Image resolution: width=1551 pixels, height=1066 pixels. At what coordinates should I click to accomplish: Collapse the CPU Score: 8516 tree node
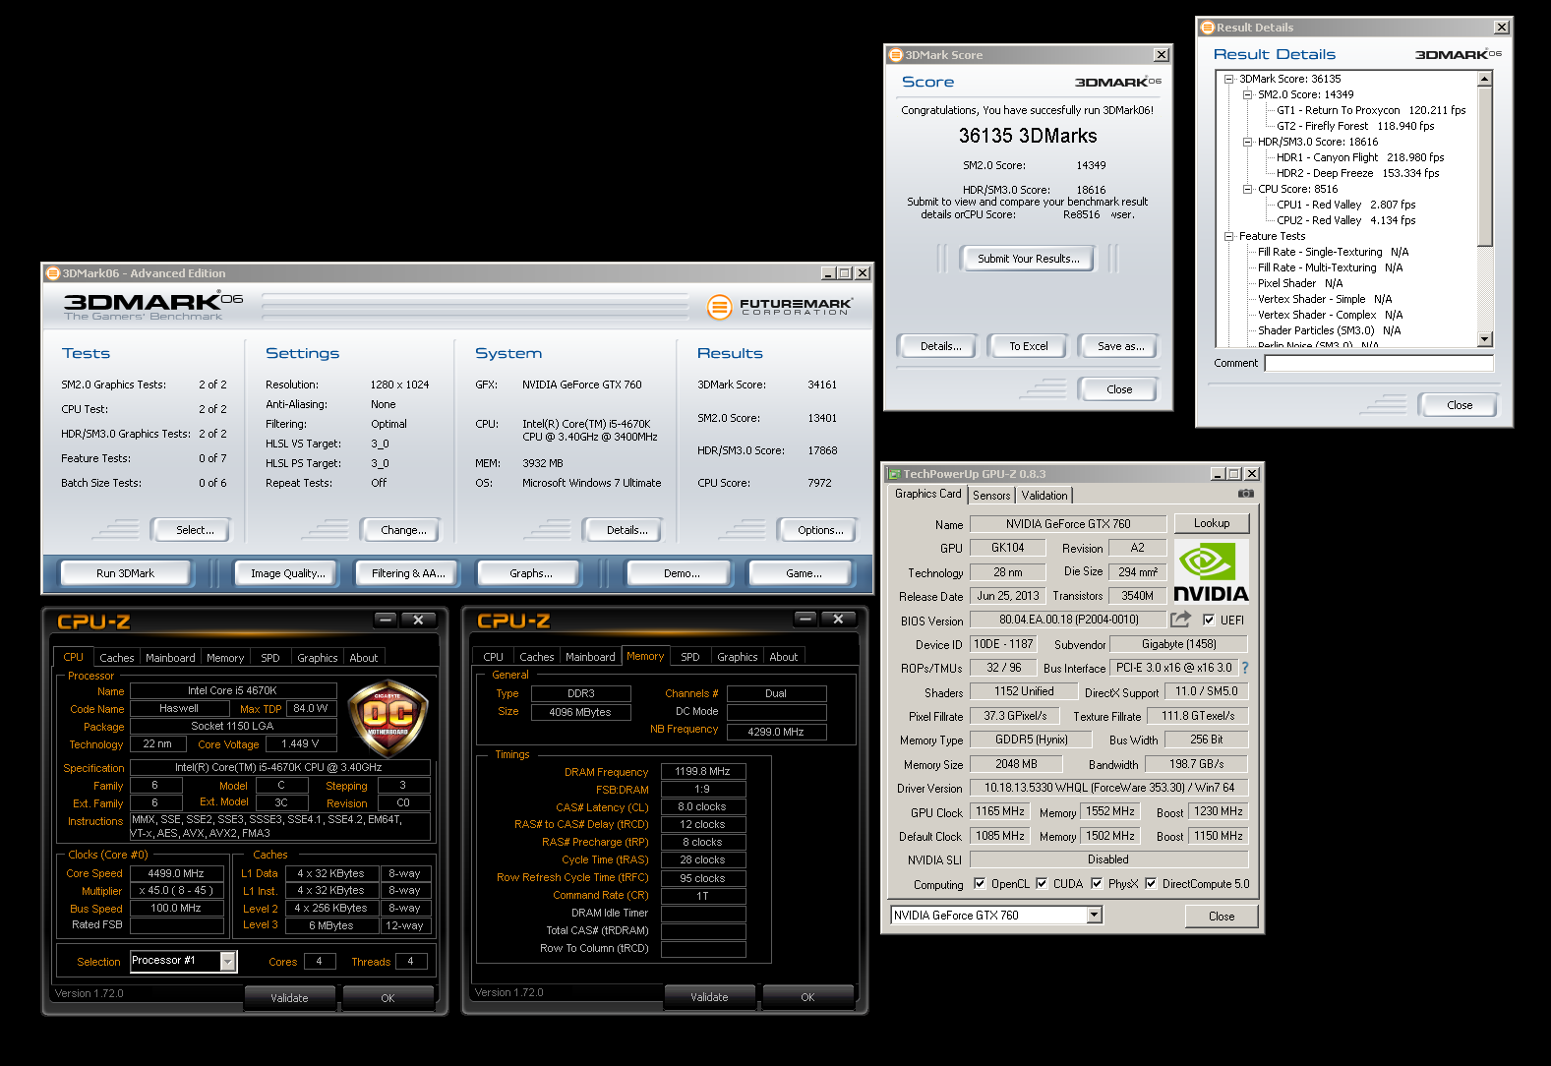[1247, 189]
